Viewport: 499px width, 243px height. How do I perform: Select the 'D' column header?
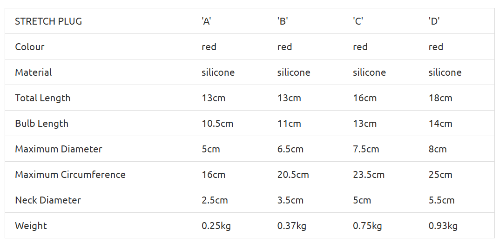(434, 21)
